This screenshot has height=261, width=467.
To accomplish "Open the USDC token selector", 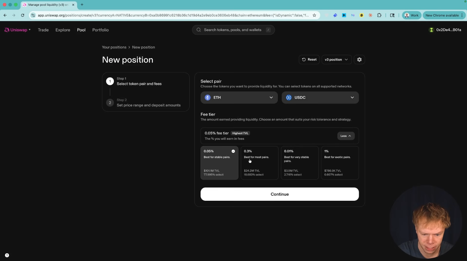I will click(320, 97).
